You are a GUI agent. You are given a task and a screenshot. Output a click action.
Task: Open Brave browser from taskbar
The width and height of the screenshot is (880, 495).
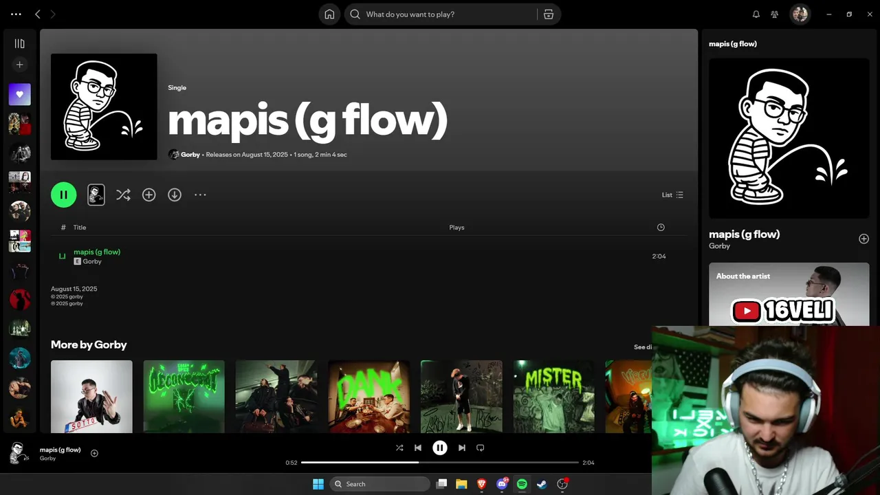click(x=482, y=484)
